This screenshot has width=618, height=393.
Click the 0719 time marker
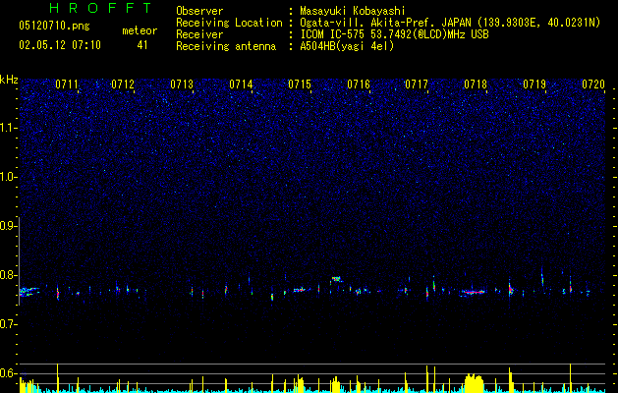534,84
